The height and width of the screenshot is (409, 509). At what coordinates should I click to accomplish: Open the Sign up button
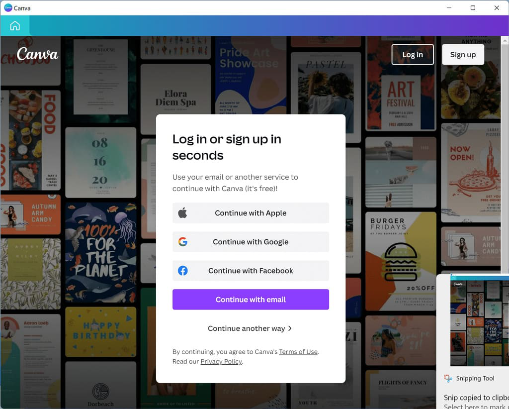(463, 55)
